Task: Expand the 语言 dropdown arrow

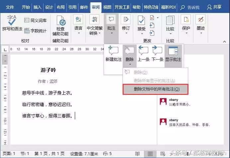Action: pyautogui.click(x=79, y=33)
